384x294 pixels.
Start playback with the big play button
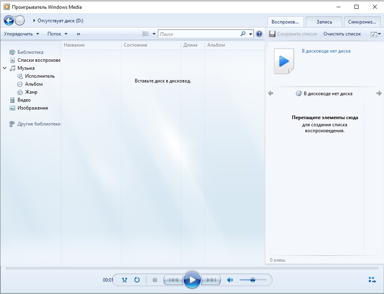coord(192,280)
